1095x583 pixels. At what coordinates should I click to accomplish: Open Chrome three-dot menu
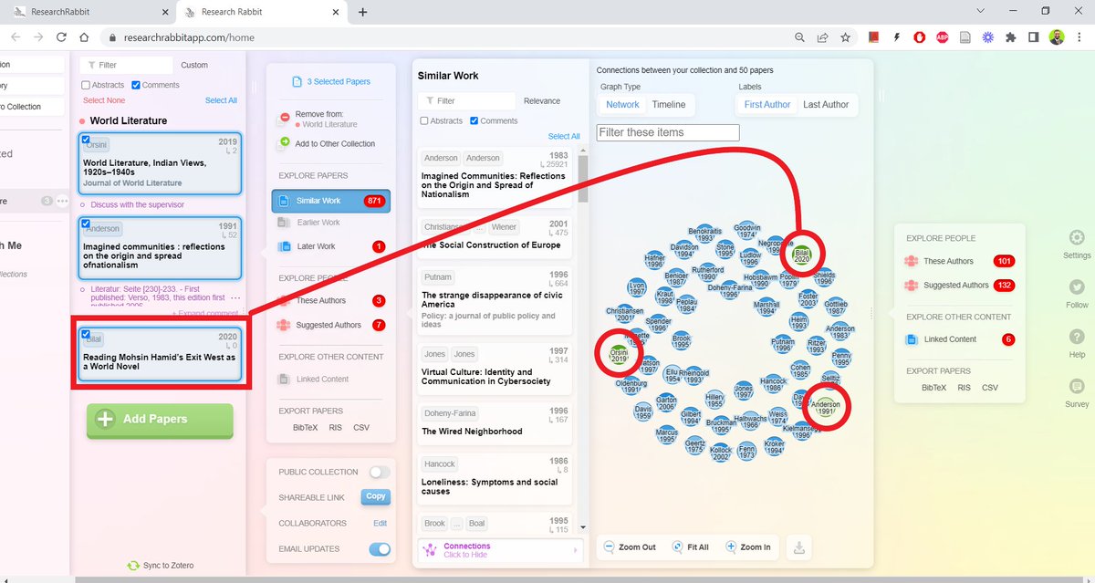(1081, 37)
